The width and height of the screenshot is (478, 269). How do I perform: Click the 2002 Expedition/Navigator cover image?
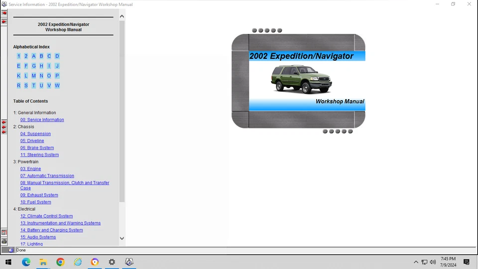pos(298,81)
